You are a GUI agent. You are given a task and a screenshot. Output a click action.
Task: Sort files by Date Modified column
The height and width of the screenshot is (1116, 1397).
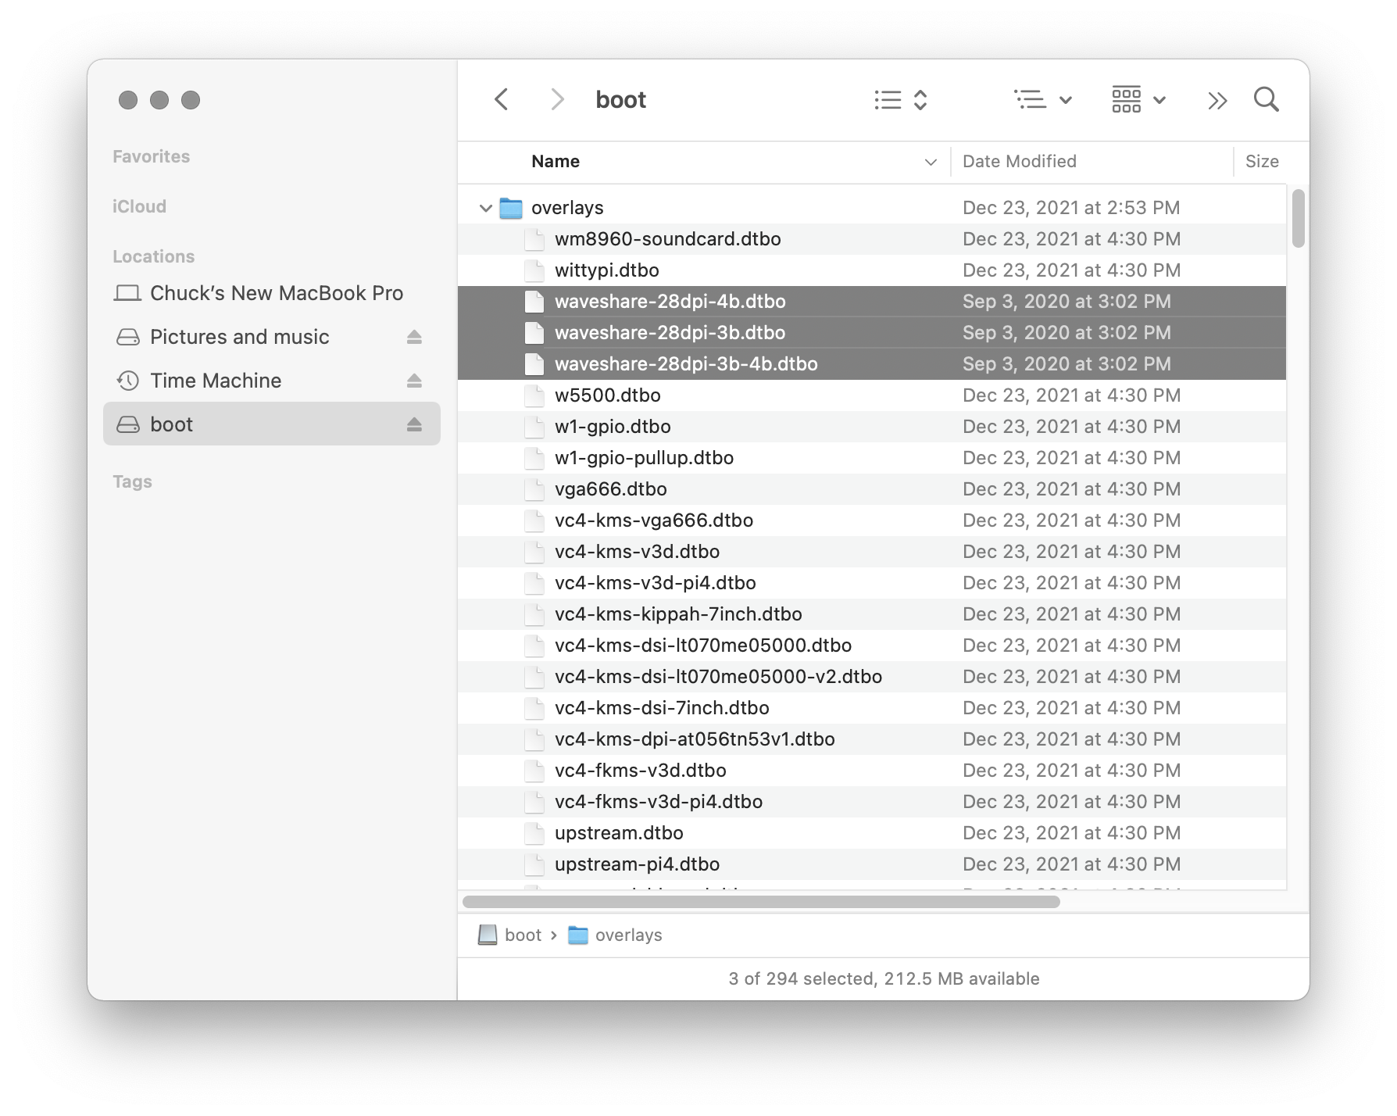[x=1020, y=161]
